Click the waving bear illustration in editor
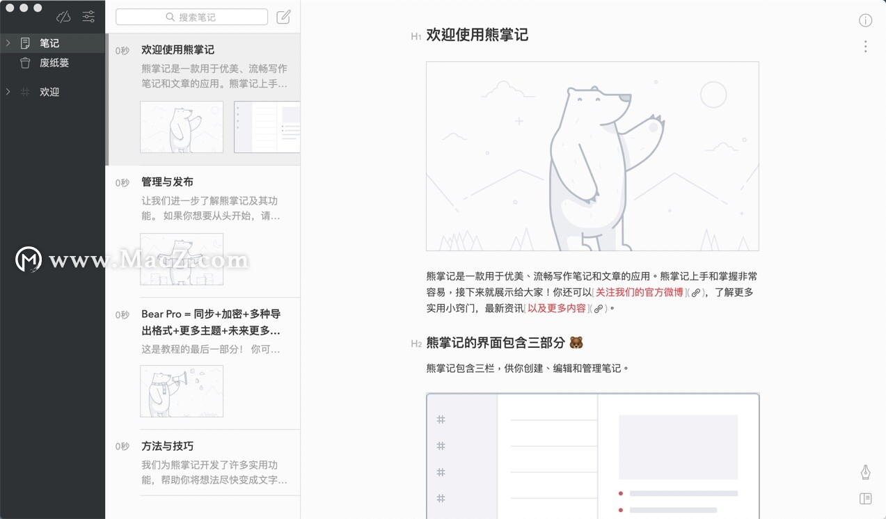Image resolution: width=886 pixels, height=519 pixels. 592,157
